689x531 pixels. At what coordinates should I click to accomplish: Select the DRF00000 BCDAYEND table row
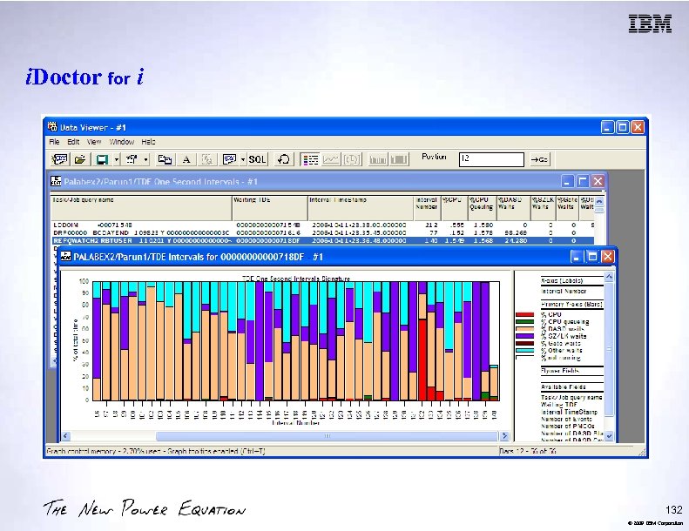coord(322,232)
